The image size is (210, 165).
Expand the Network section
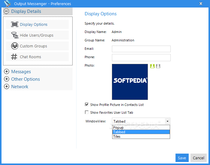pos(7,87)
